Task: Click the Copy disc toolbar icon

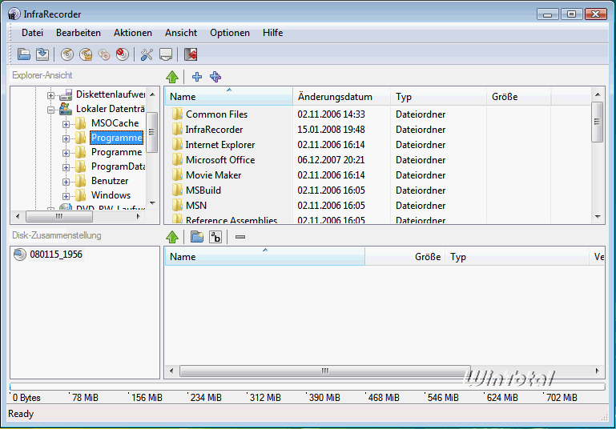Action: tap(103, 54)
